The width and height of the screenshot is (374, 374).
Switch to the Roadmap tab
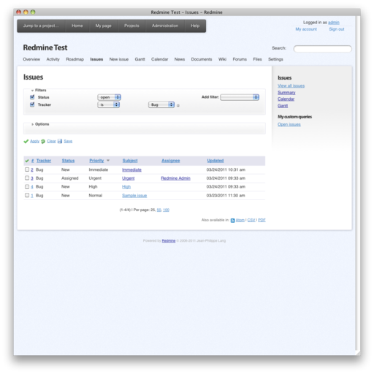pos(75,59)
